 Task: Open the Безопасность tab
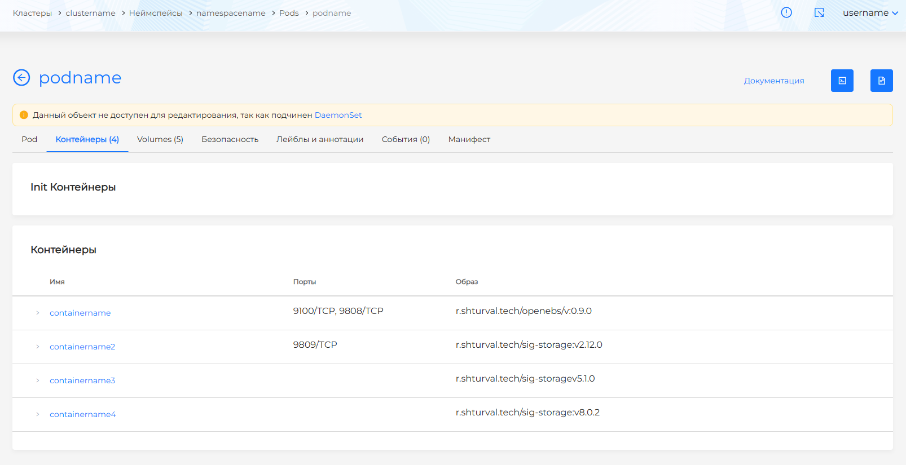click(x=230, y=139)
